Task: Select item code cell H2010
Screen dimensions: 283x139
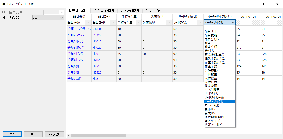Action: [x=97, y=54]
